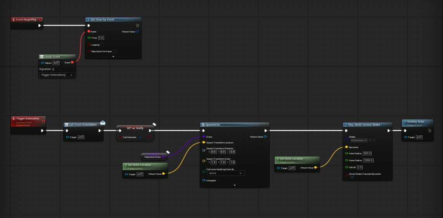Click the Event delegate input pin on Set Timer
The image size is (443, 218).
89,32
